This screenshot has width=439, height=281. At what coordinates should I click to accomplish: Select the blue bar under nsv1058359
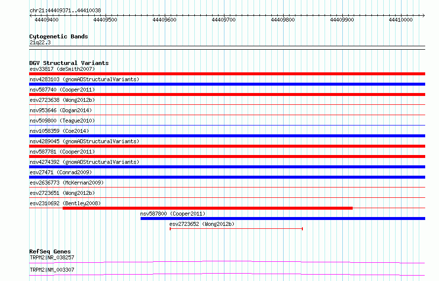pos(227,136)
